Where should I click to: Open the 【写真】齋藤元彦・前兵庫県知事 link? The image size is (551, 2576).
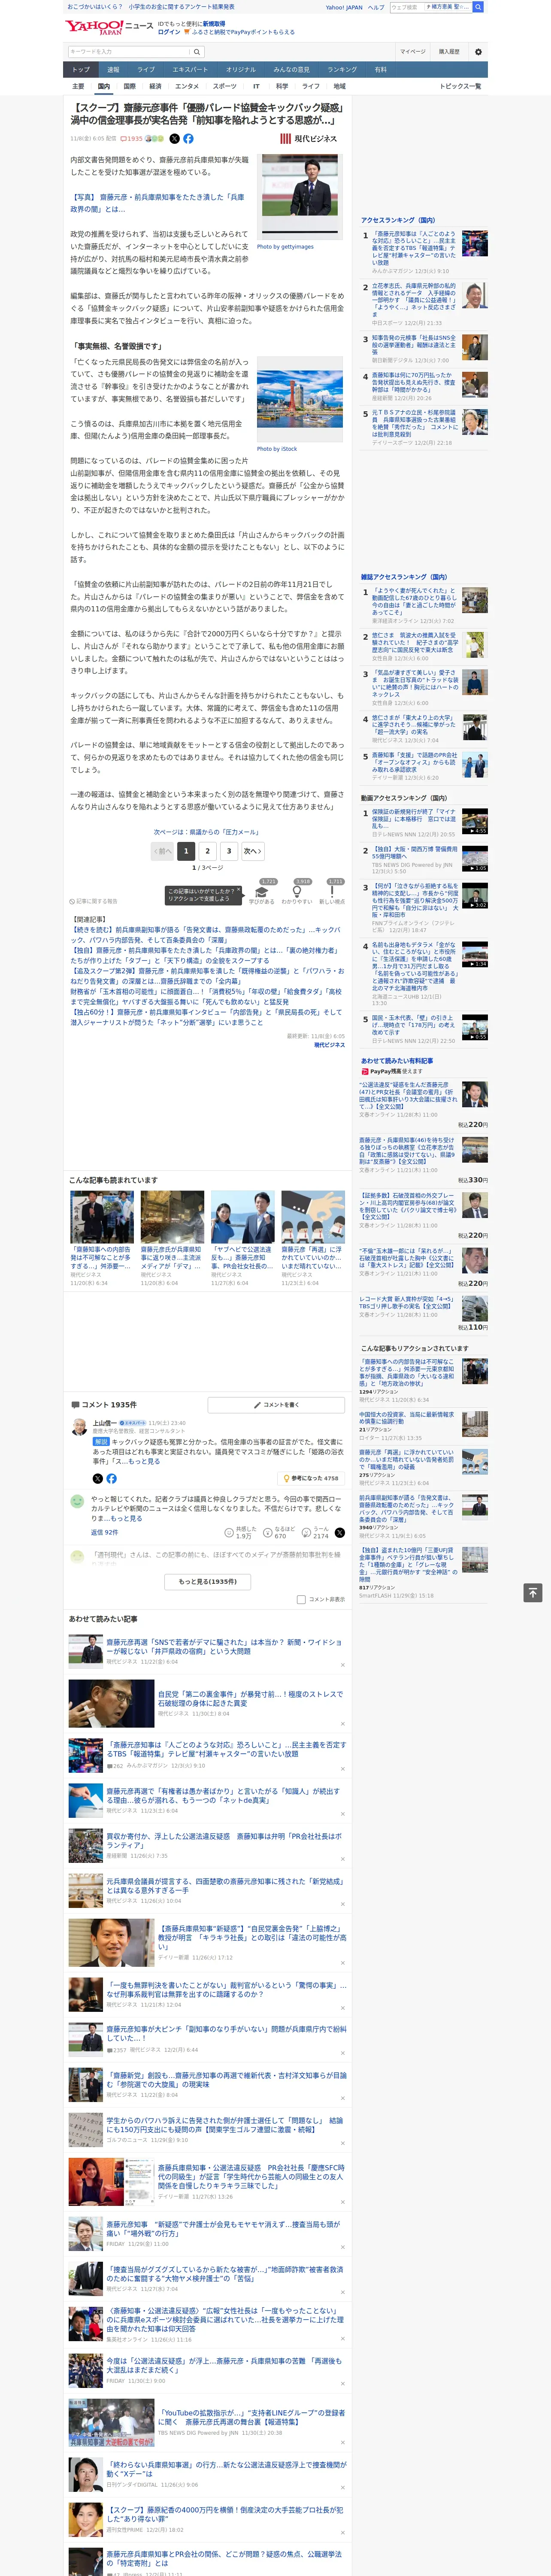[x=157, y=203]
